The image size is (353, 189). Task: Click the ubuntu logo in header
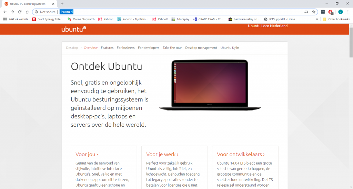74,29
